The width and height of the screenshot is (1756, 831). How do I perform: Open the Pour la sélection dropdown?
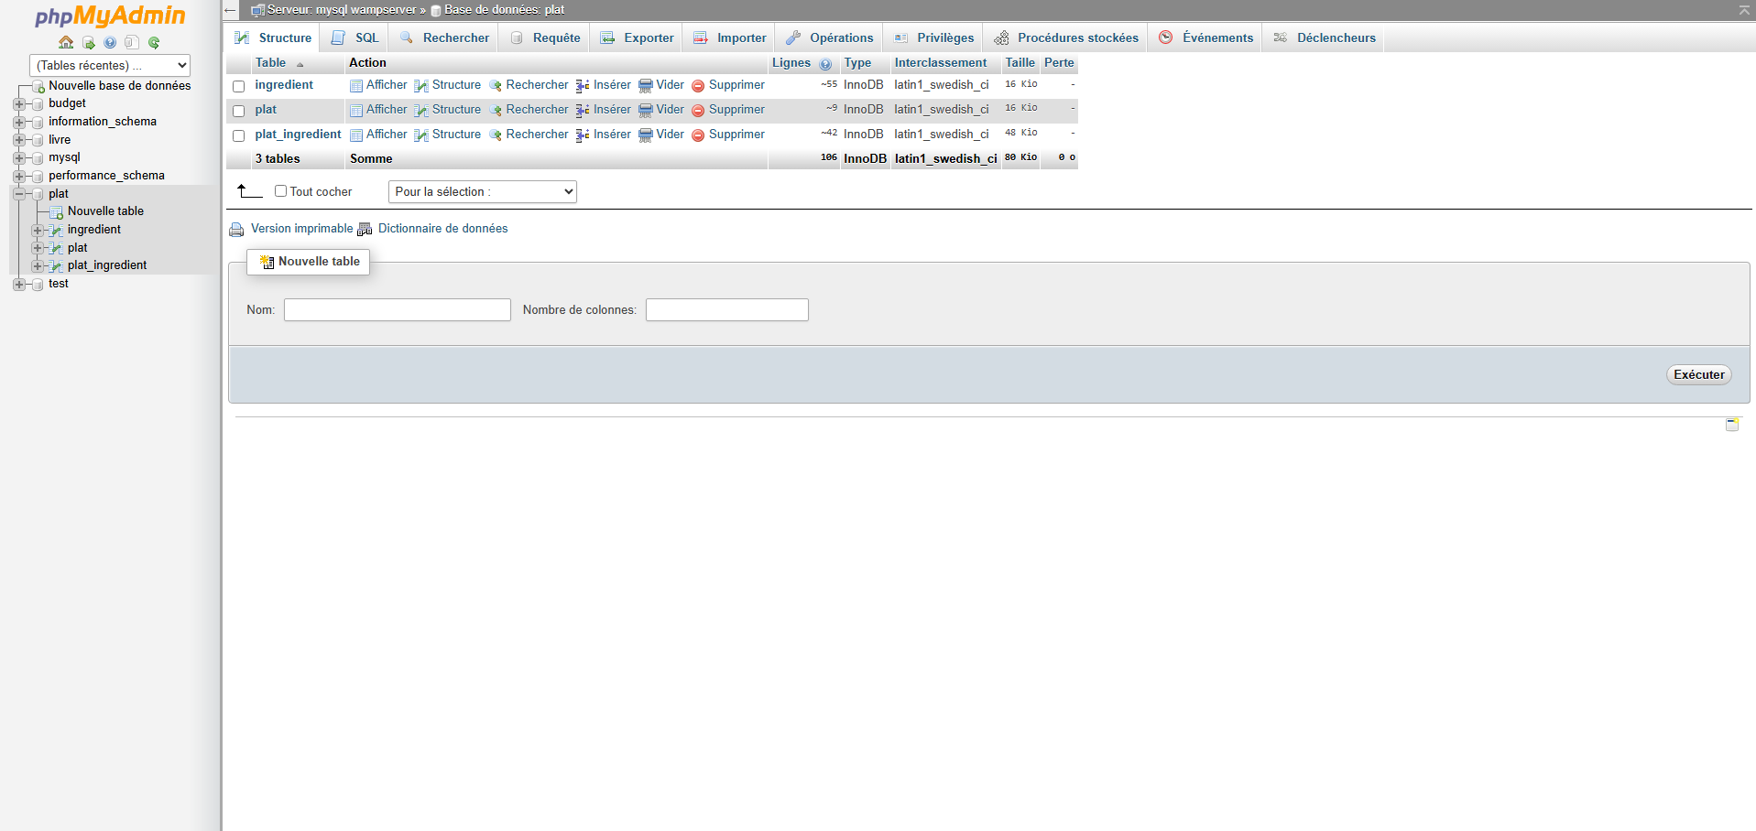click(x=482, y=191)
